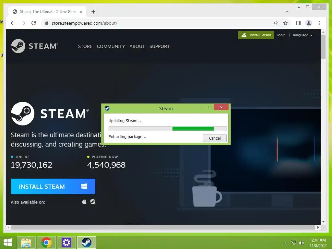Viewport: 332px width, 249px height.
Task: Open the SUPPORT menu item
Action: tap(160, 46)
